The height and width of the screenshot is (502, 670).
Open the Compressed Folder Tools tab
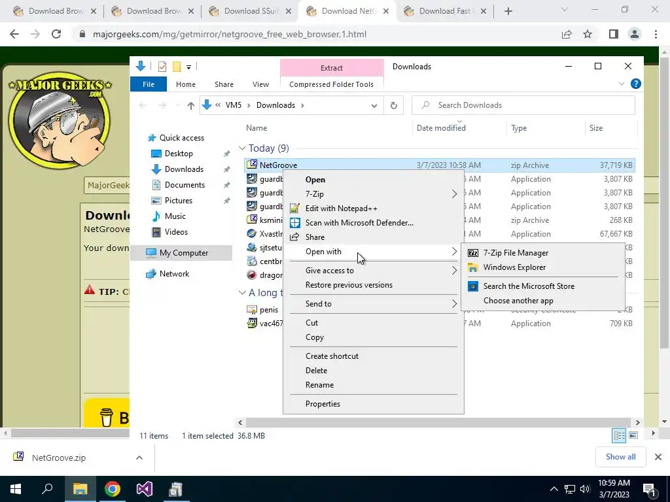331,84
